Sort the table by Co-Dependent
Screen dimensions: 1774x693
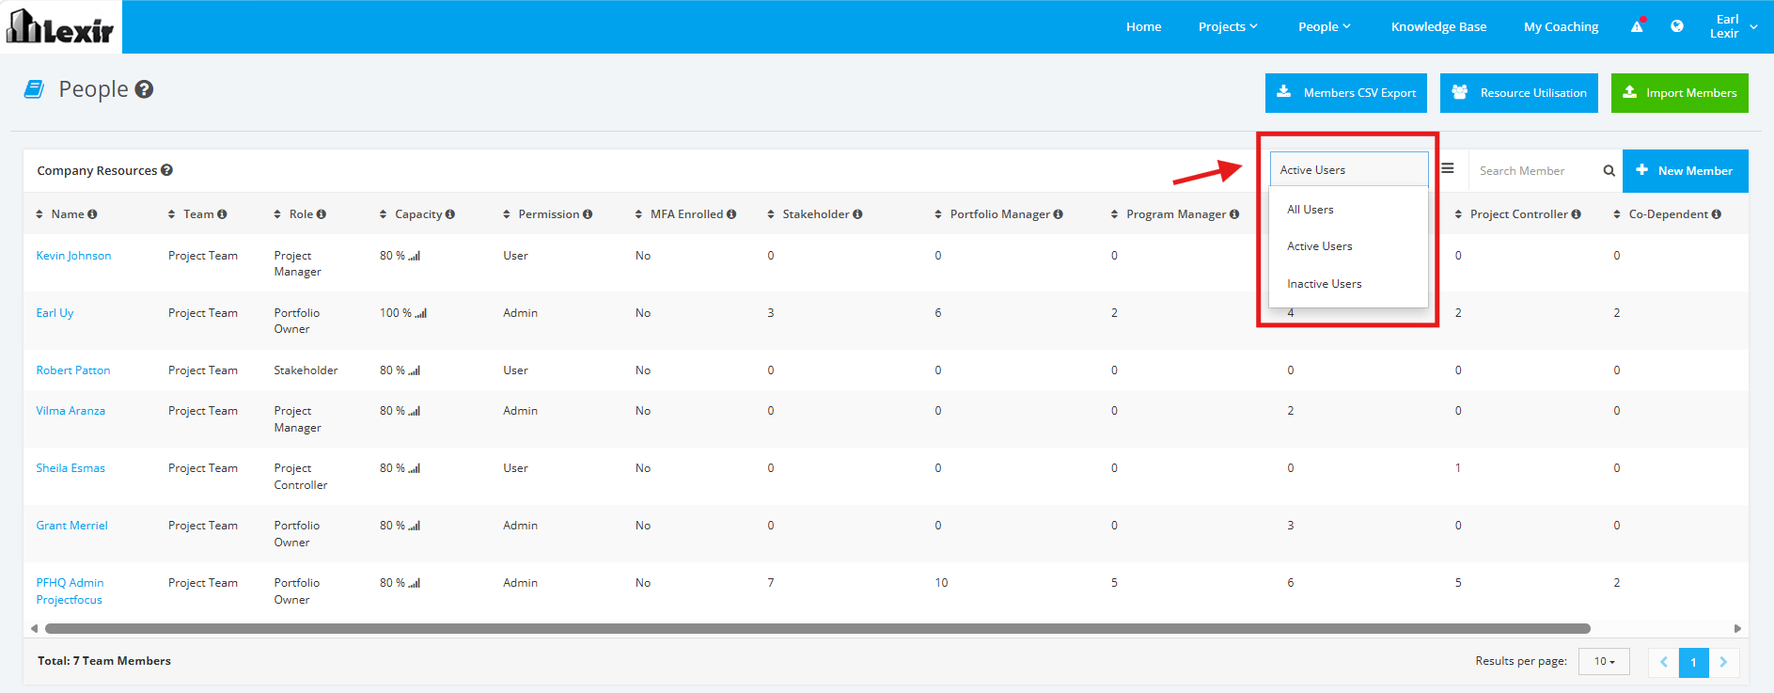point(1617,214)
